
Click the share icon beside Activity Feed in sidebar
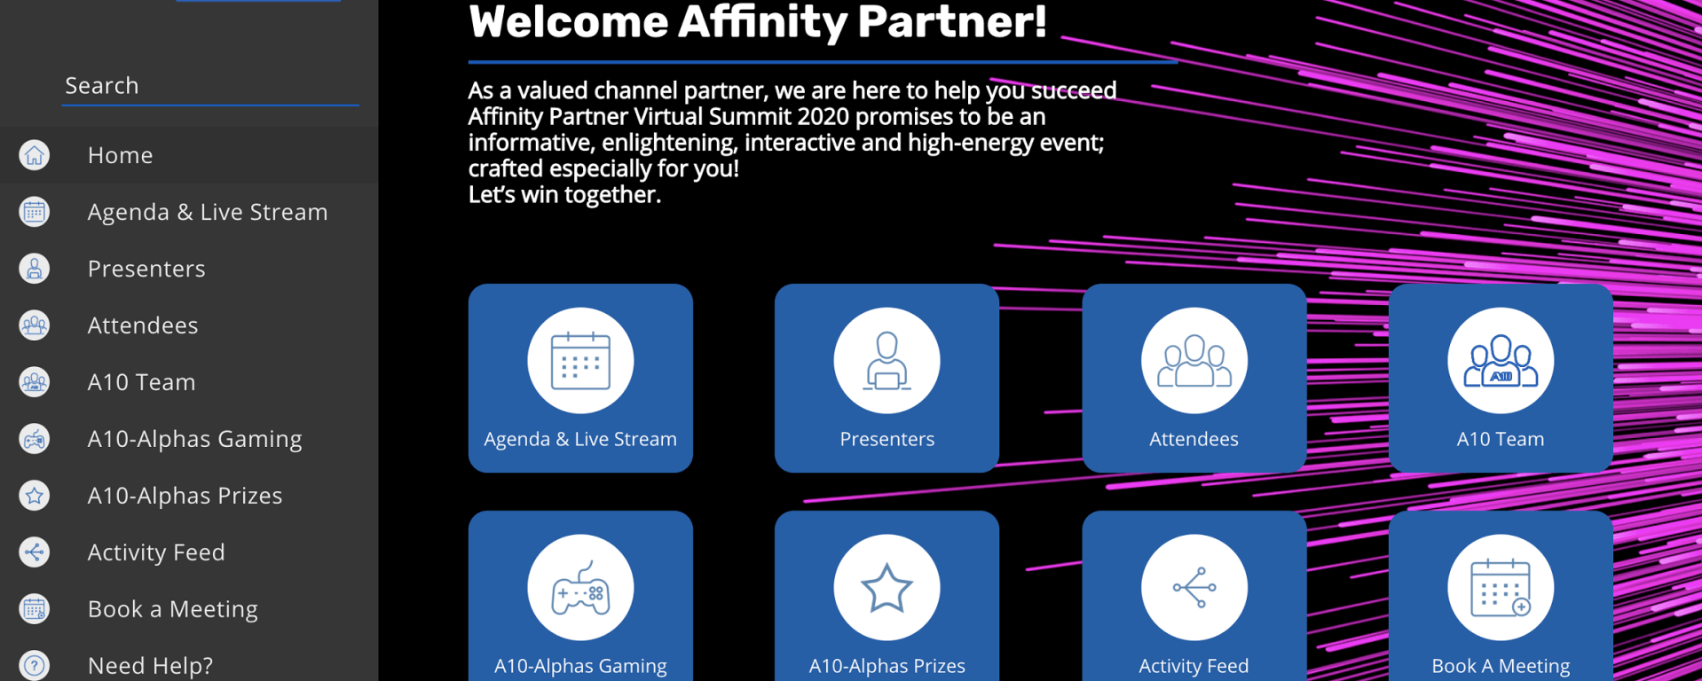pos(35,552)
